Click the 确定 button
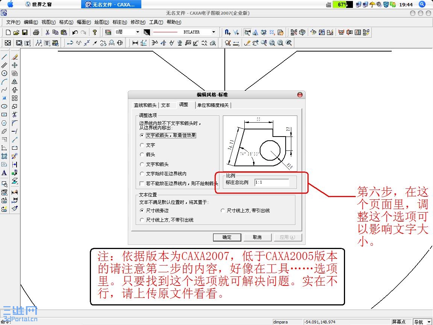This screenshot has width=433, height=325. 227,237
